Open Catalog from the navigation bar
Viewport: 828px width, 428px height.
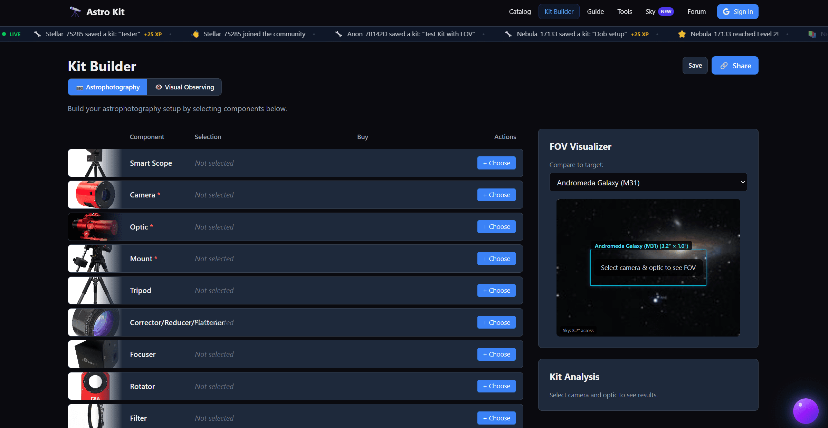point(520,11)
